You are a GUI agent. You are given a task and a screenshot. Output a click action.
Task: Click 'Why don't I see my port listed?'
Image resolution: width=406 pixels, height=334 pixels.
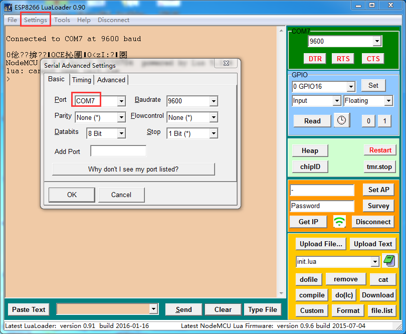pos(133,169)
